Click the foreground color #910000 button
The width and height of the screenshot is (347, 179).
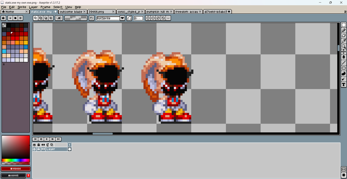(x=16, y=169)
